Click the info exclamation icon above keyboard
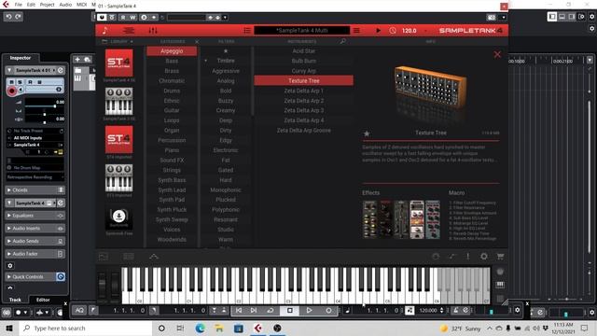Image resolution: width=597 pixels, height=336 pixels. tap(467, 257)
